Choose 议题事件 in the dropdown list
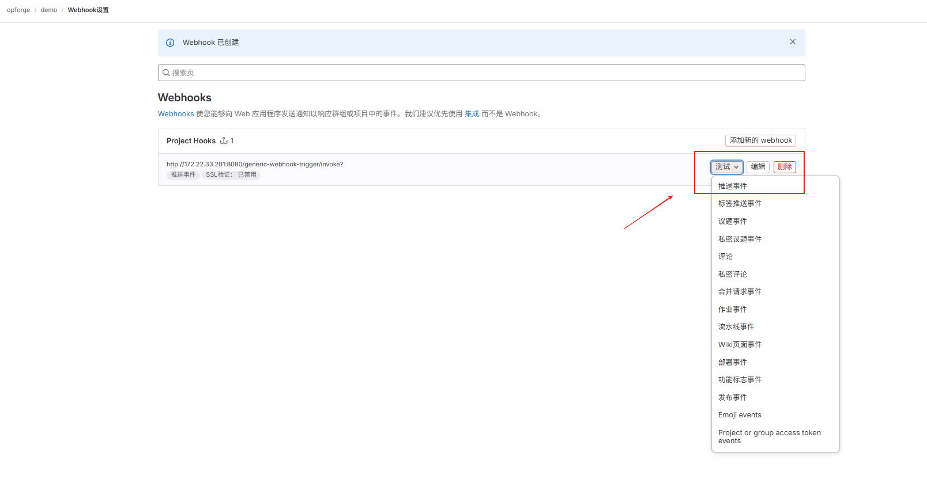The height and width of the screenshot is (491, 927). [x=732, y=222]
